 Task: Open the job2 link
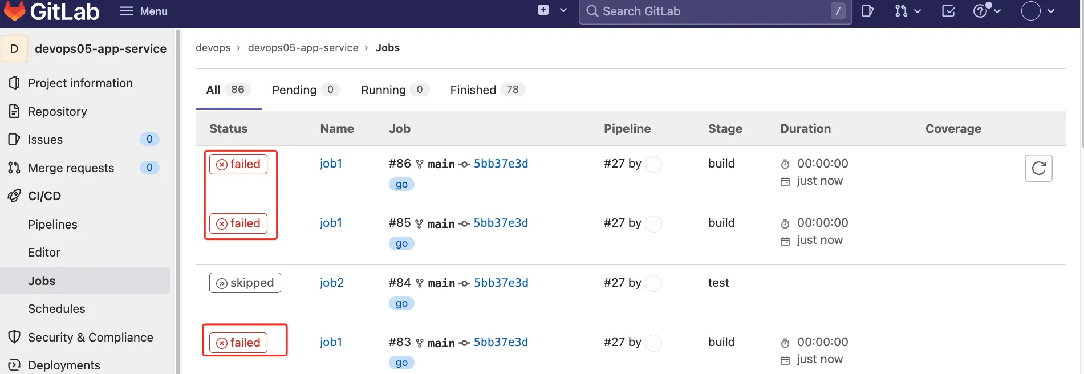(331, 283)
